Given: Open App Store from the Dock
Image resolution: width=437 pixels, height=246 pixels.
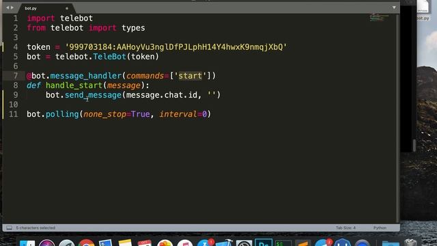Looking at the screenshot, I should coord(204,243).
